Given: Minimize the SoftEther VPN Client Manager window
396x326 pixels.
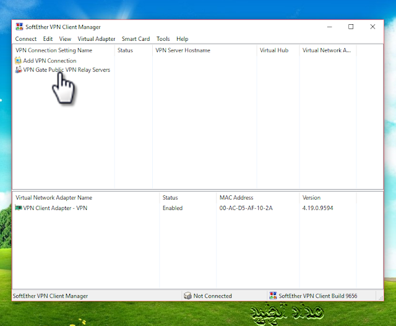Looking at the screenshot, I should tap(330, 27).
